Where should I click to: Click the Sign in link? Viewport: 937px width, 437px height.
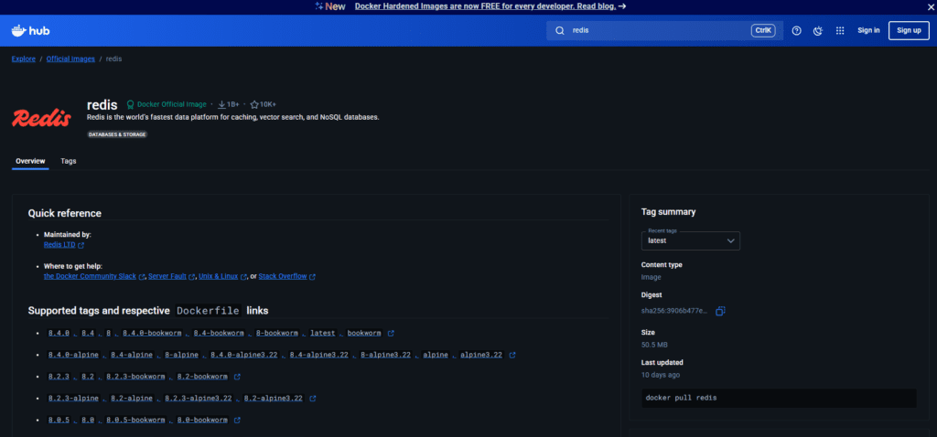coord(868,30)
